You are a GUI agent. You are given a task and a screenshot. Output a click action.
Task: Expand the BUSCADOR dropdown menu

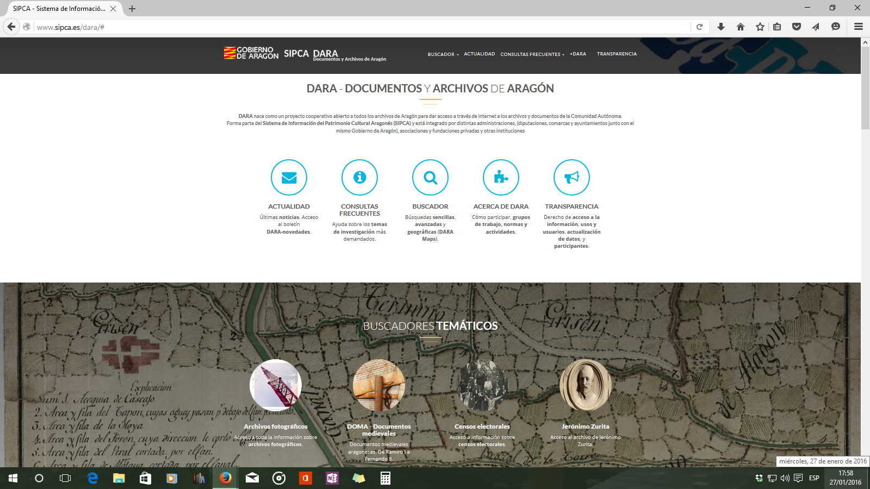point(443,54)
